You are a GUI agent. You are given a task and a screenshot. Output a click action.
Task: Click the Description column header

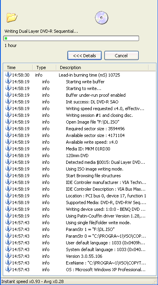click(102, 67)
